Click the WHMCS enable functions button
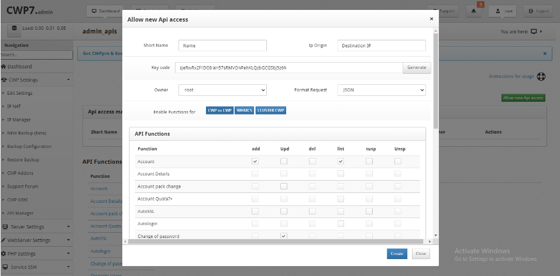 pyautogui.click(x=245, y=111)
